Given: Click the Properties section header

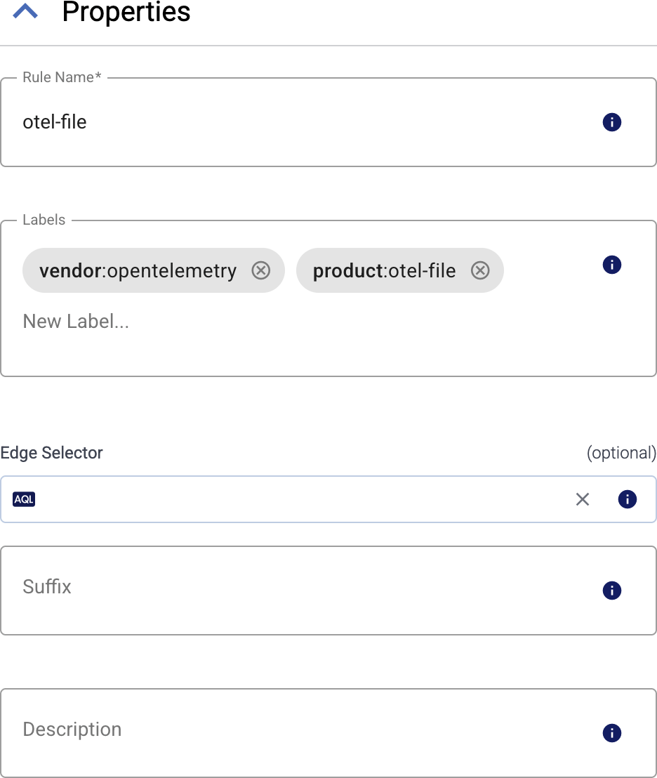Looking at the screenshot, I should click(126, 12).
